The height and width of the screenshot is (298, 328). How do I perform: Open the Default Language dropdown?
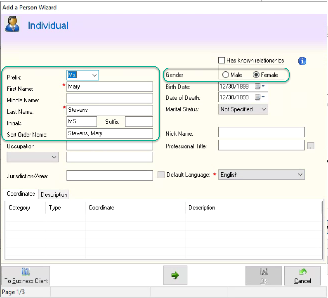click(300, 175)
